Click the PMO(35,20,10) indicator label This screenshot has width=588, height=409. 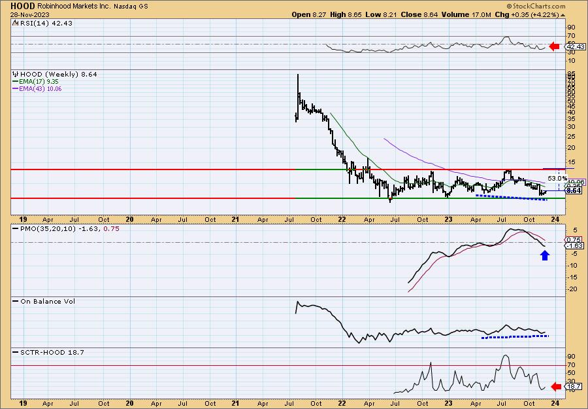tap(48, 229)
